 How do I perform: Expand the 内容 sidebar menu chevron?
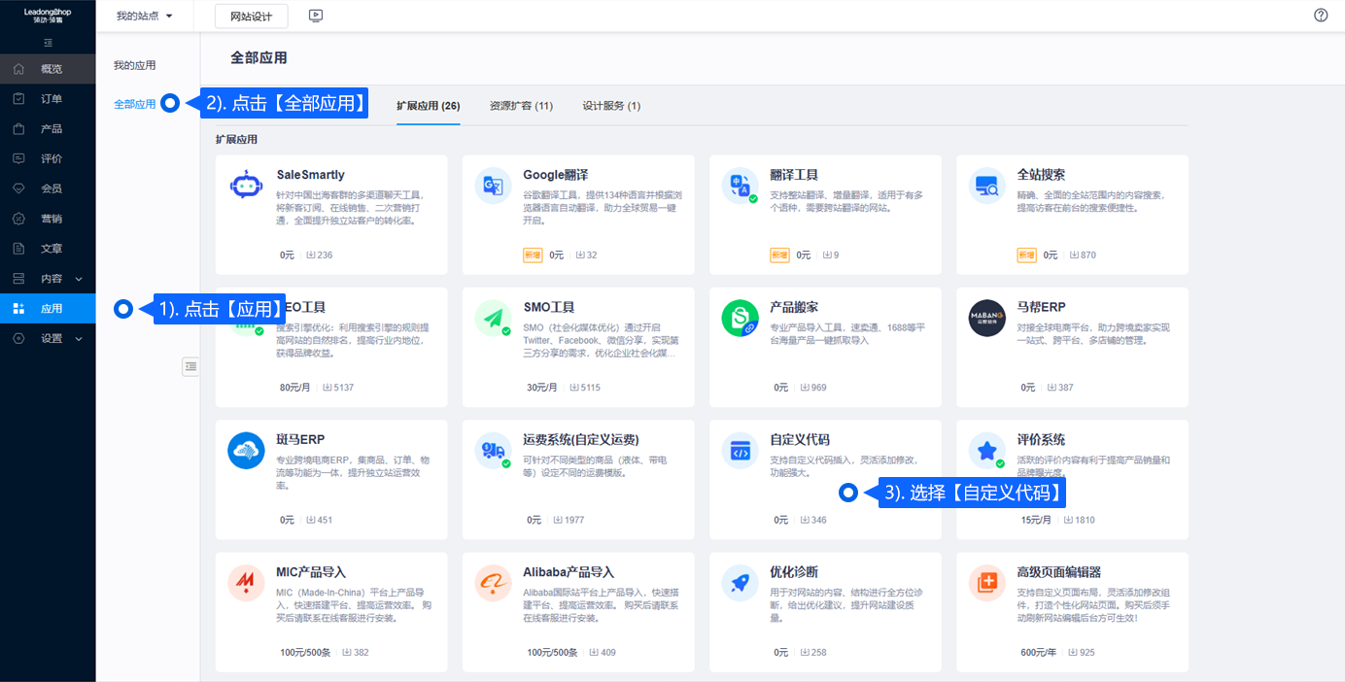[x=79, y=279]
